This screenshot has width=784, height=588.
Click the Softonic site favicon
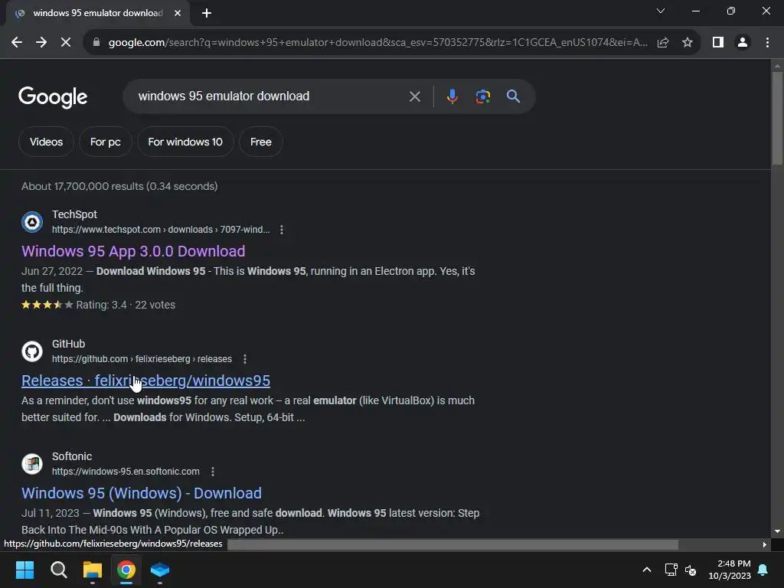(32, 464)
